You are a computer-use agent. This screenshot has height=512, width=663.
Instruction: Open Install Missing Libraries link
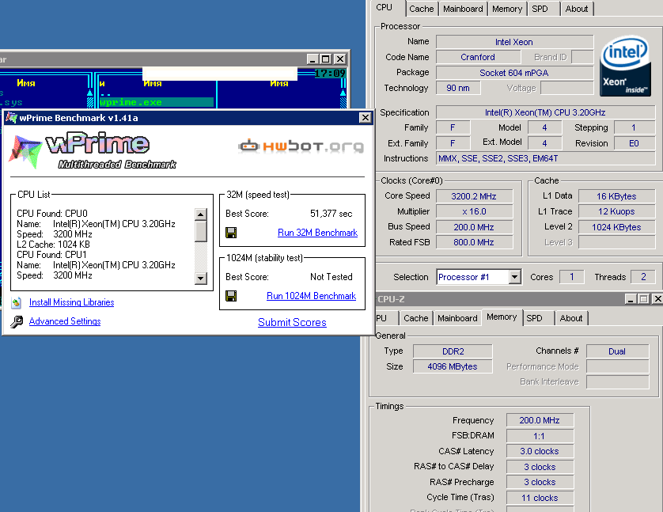pos(71,302)
